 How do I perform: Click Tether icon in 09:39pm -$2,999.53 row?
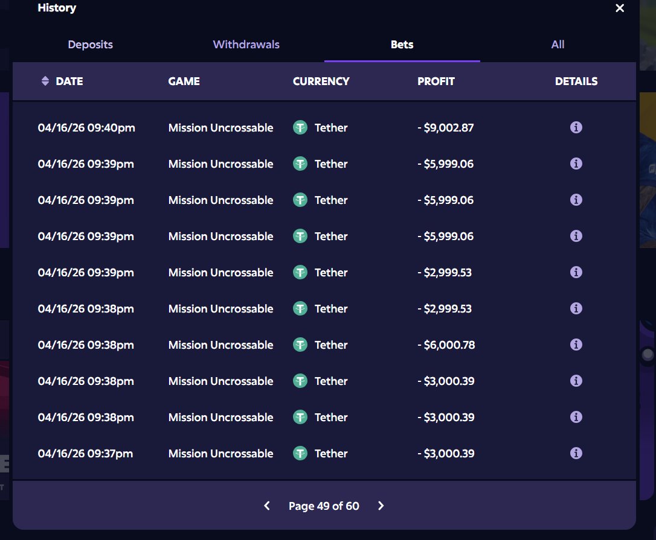coord(300,273)
